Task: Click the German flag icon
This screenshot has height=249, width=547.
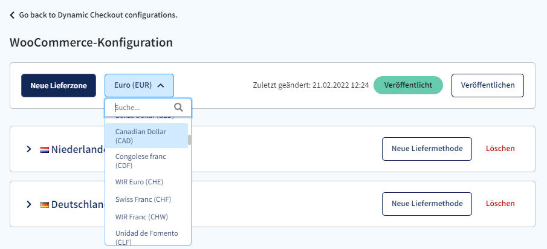Action: (45, 205)
